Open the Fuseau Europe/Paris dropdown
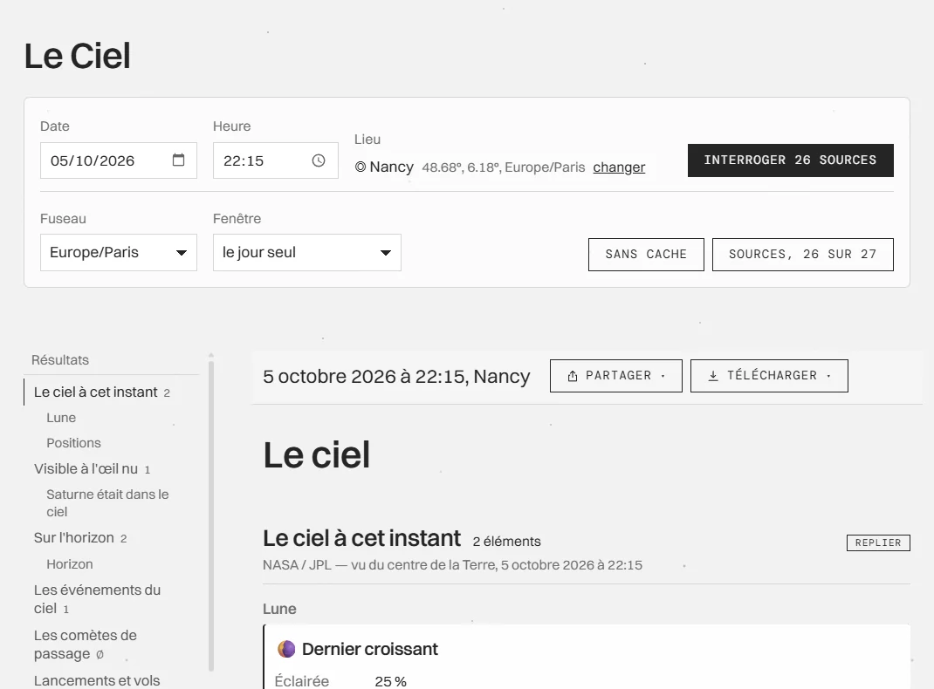This screenshot has width=934, height=689. (119, 252)
